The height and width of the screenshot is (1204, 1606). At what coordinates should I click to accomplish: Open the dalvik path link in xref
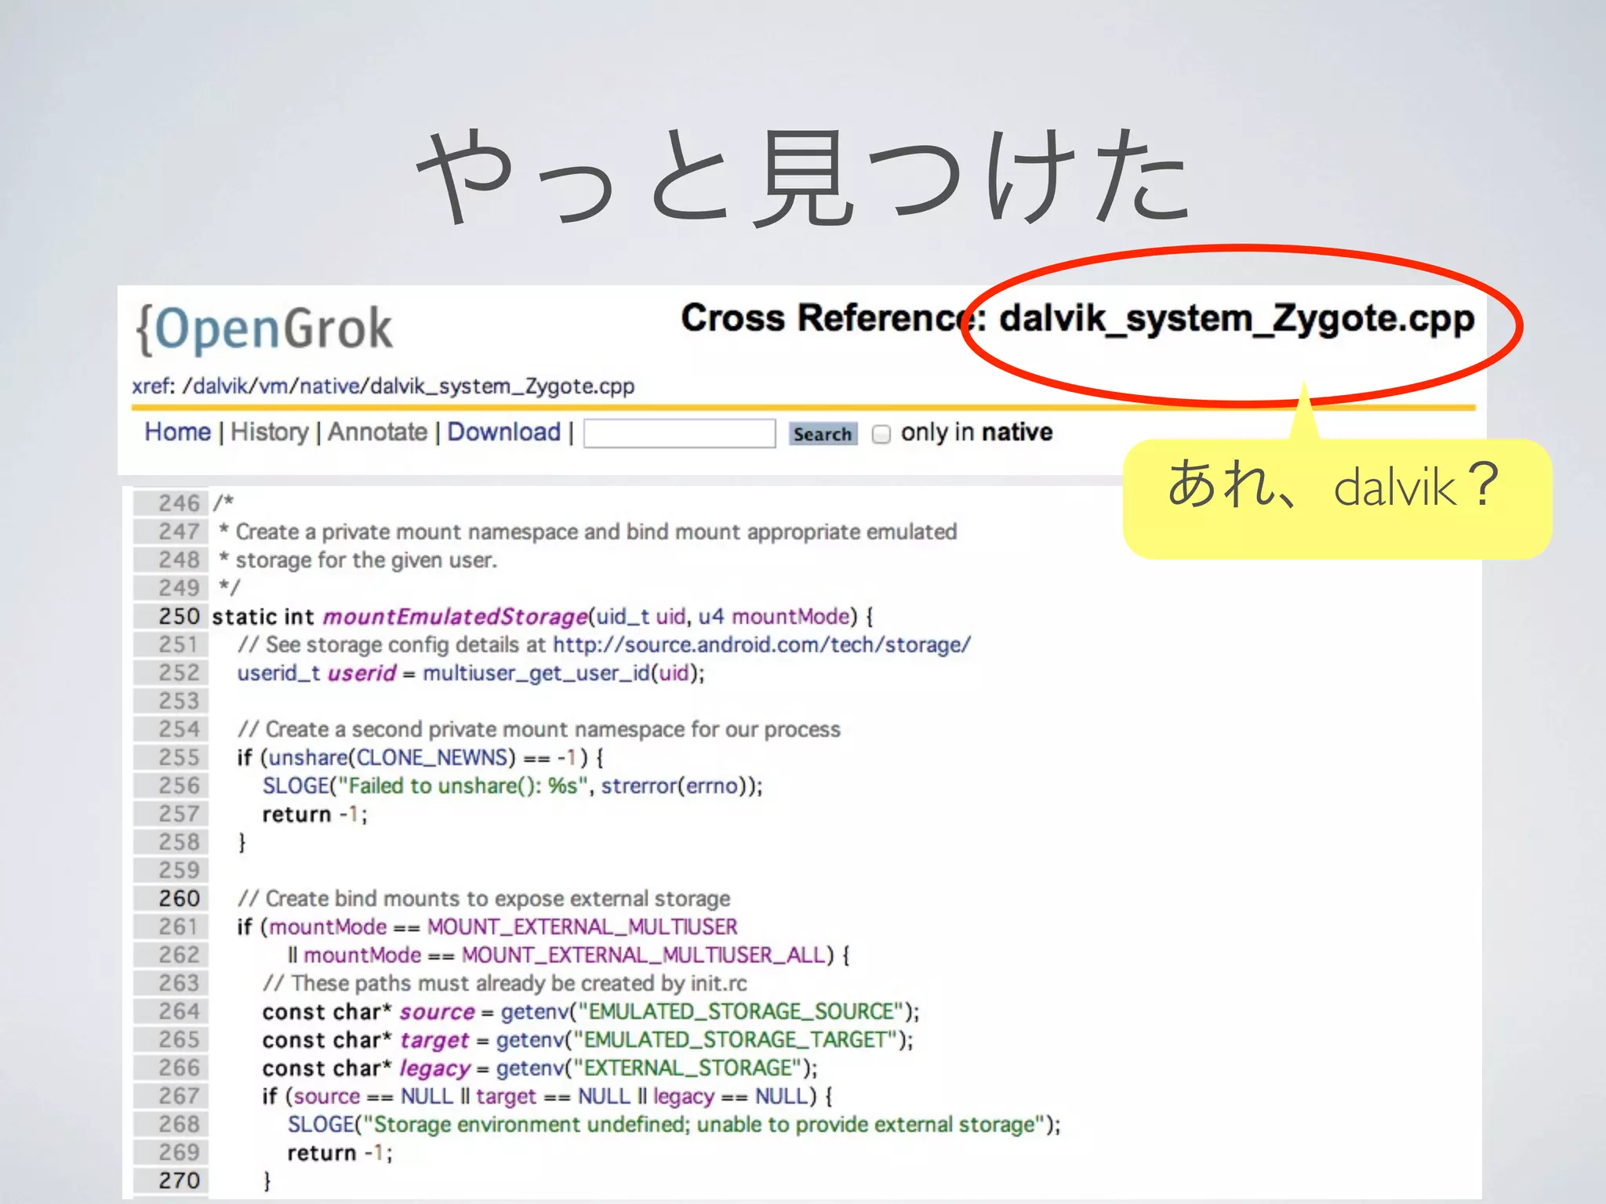point(221,386)
